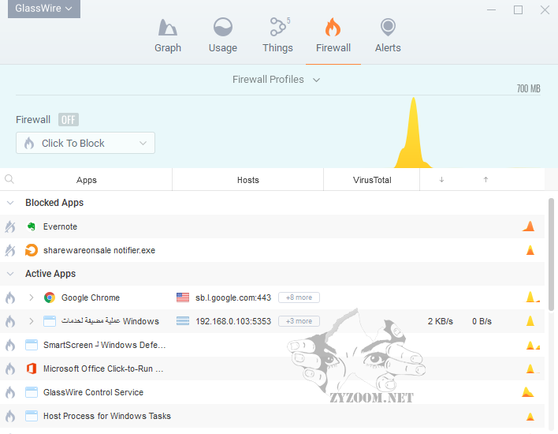Click the vertical scrollbar thumb
The image size is (558, 434).
551,254
